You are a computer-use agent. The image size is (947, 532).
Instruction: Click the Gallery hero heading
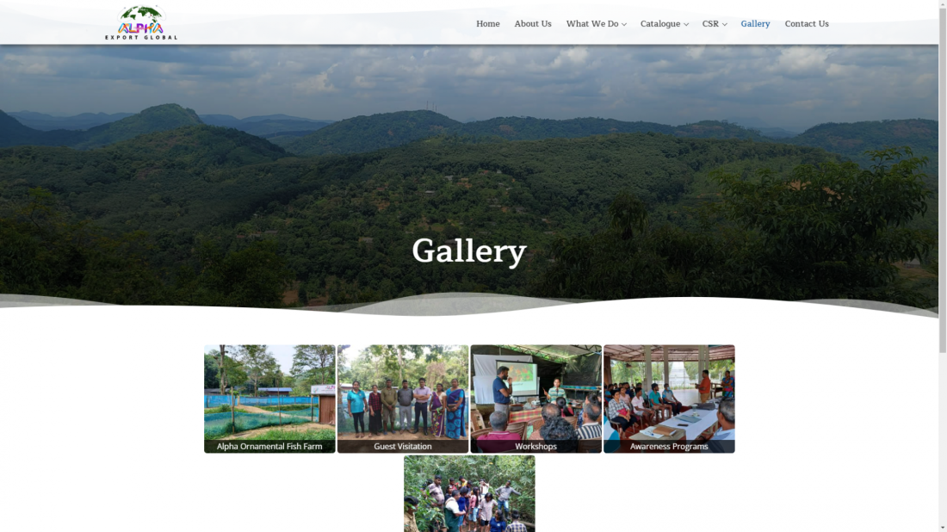[469, 251]
